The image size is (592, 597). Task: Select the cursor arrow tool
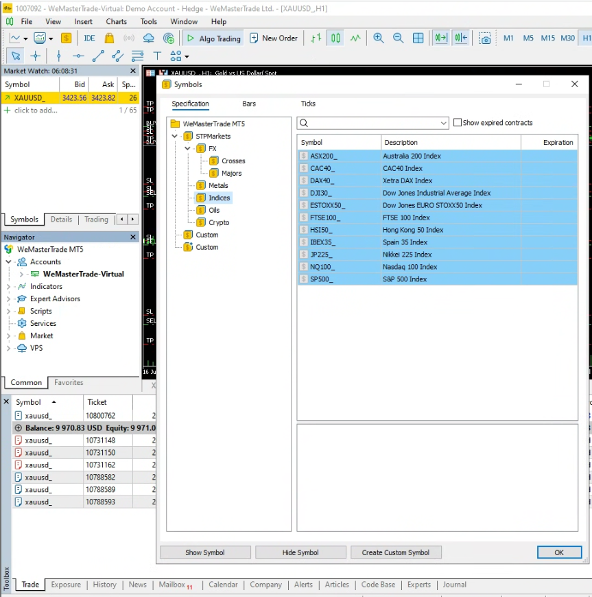[16, 56]
